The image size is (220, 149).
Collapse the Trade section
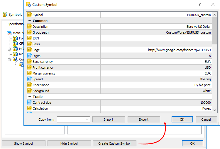click(x=29, y=97)
